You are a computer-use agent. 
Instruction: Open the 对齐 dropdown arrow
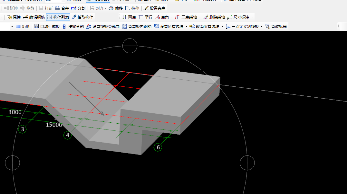[x=106, y=8]
